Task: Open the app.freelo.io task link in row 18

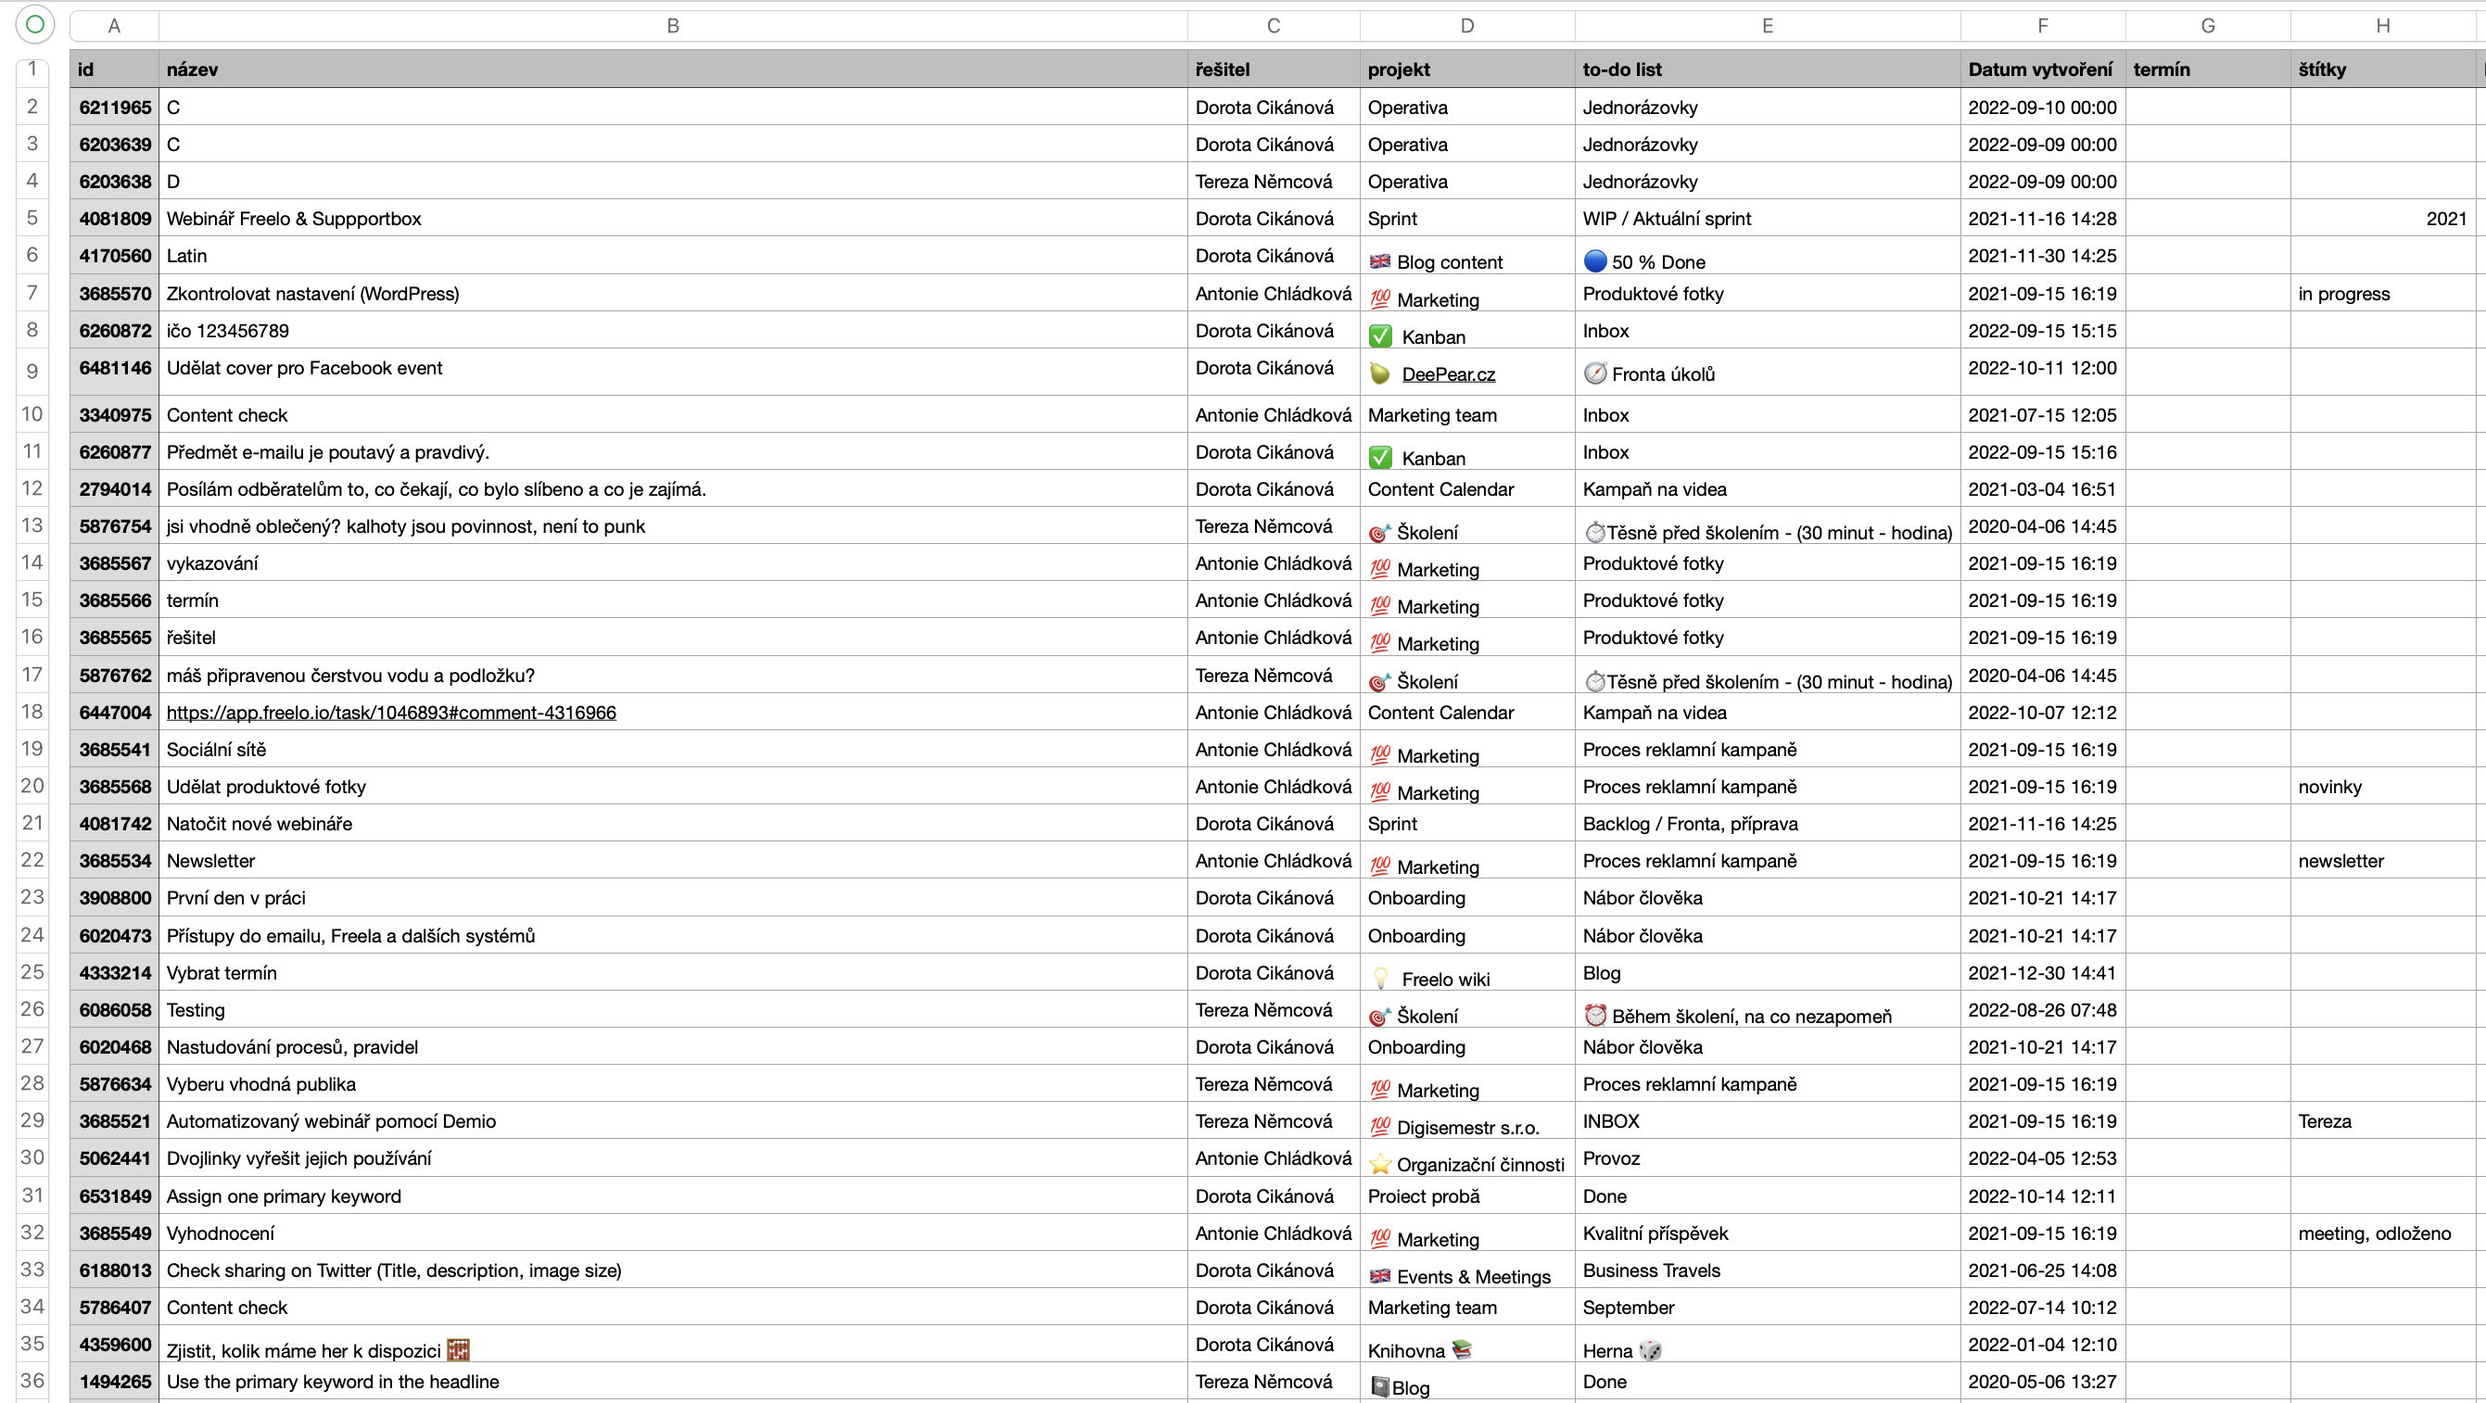Action: [x=391, y=712]
